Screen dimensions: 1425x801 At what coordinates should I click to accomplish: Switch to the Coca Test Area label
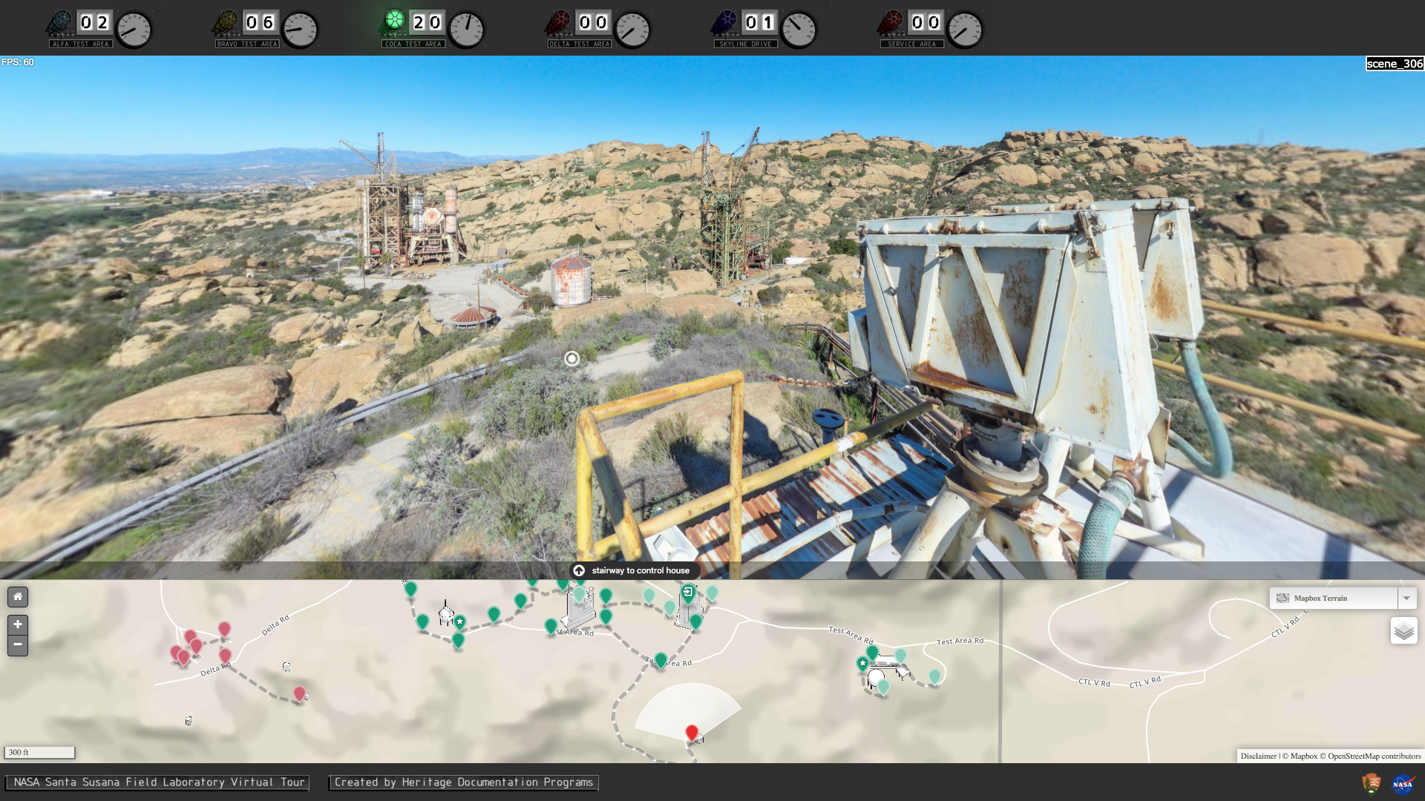click(414, 44)
